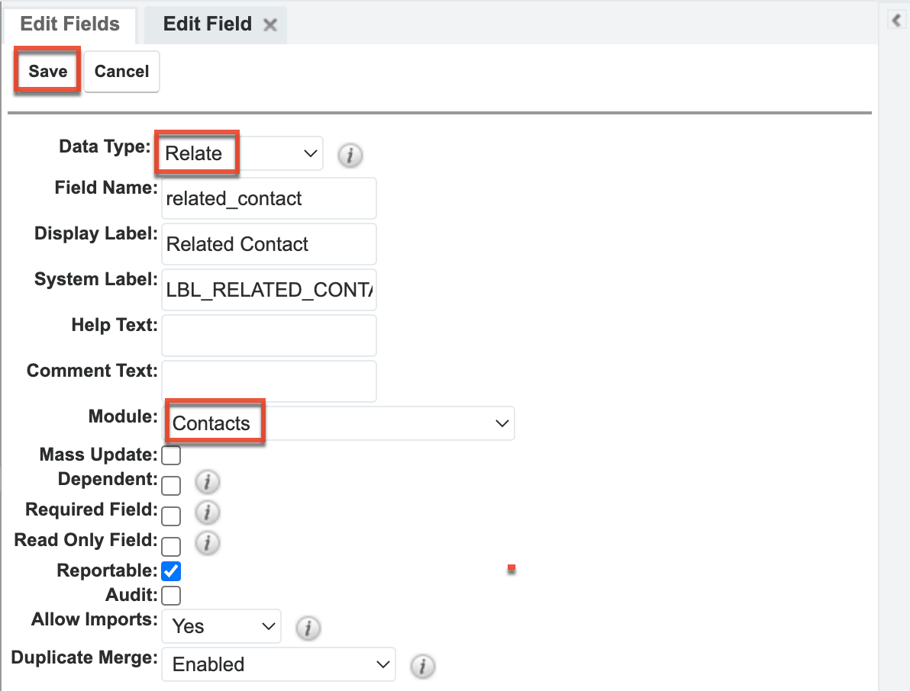The image size is (910, 691).
Task: Click the info icon next to Required Field
Action: [207, 512]
